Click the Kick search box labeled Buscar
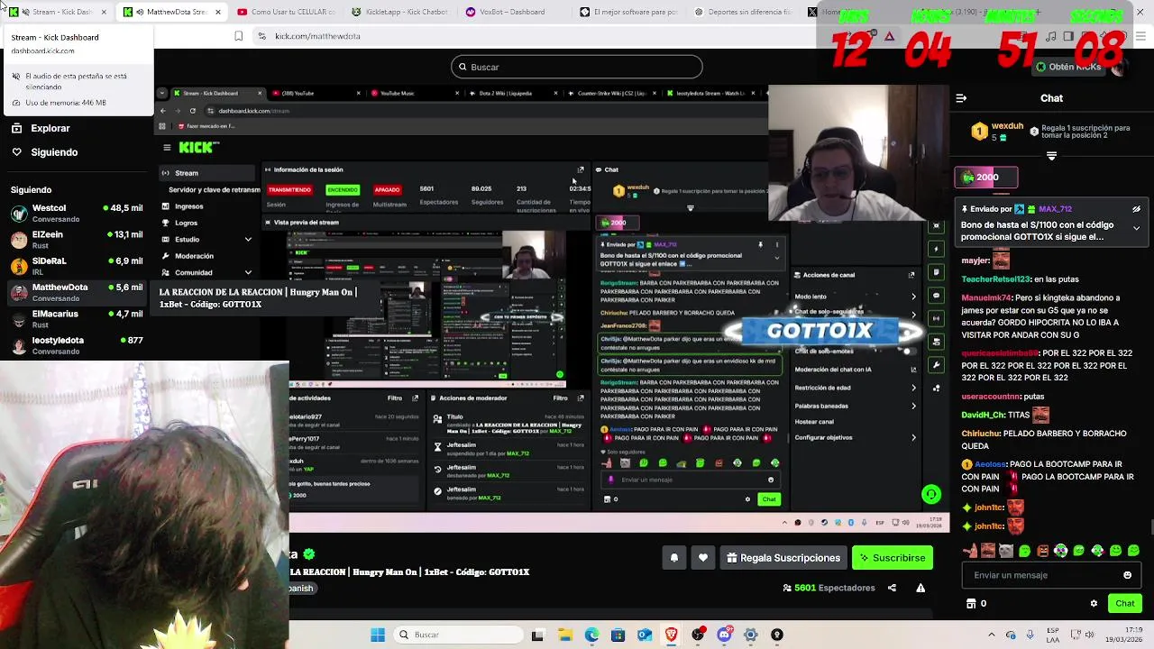1154x649 pixels. pos(577,67)
